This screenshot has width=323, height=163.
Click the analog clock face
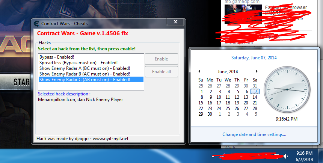(x=287, y=90)
